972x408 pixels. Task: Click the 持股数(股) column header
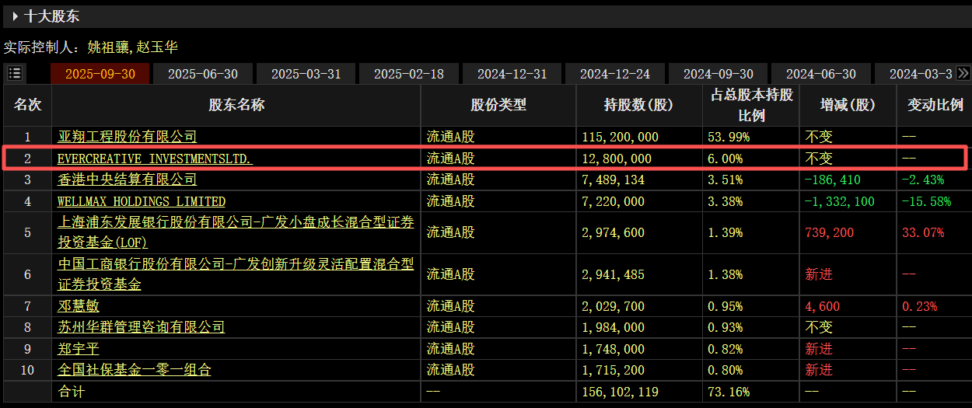[638, 105]
